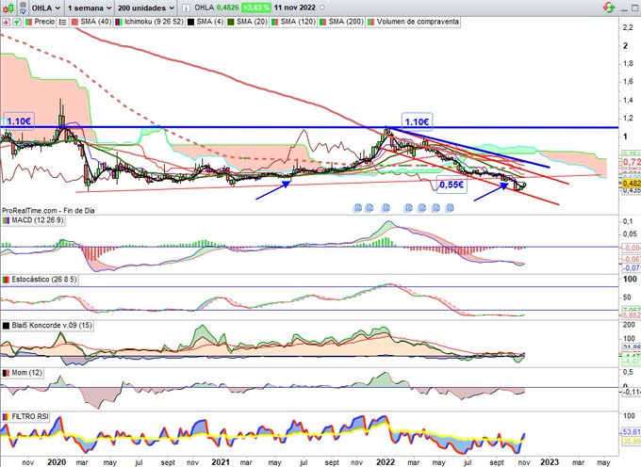This screenshot has height=467, width=641.
Task: Click the list icon next to Precio
Action: [62, 22]
